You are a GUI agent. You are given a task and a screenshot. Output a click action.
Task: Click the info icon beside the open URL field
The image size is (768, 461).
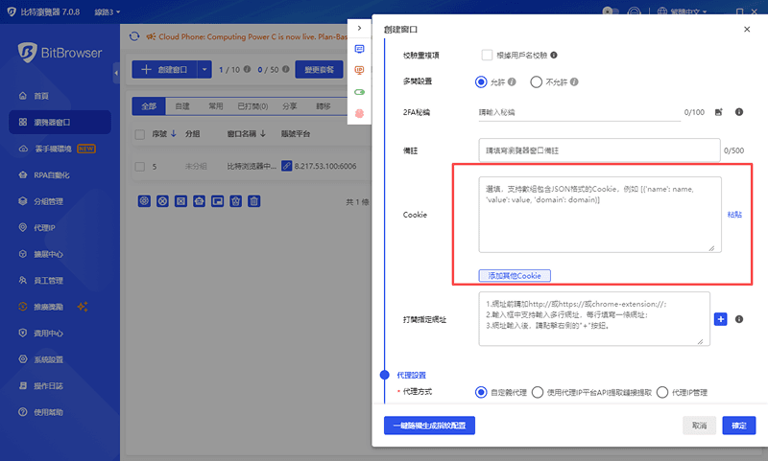click(x=739, y=318)
